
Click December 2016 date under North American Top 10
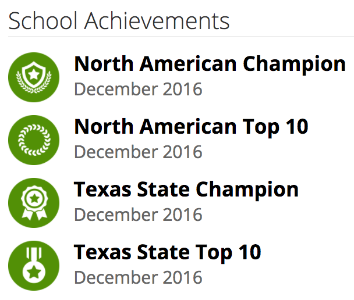click(138, 152)
